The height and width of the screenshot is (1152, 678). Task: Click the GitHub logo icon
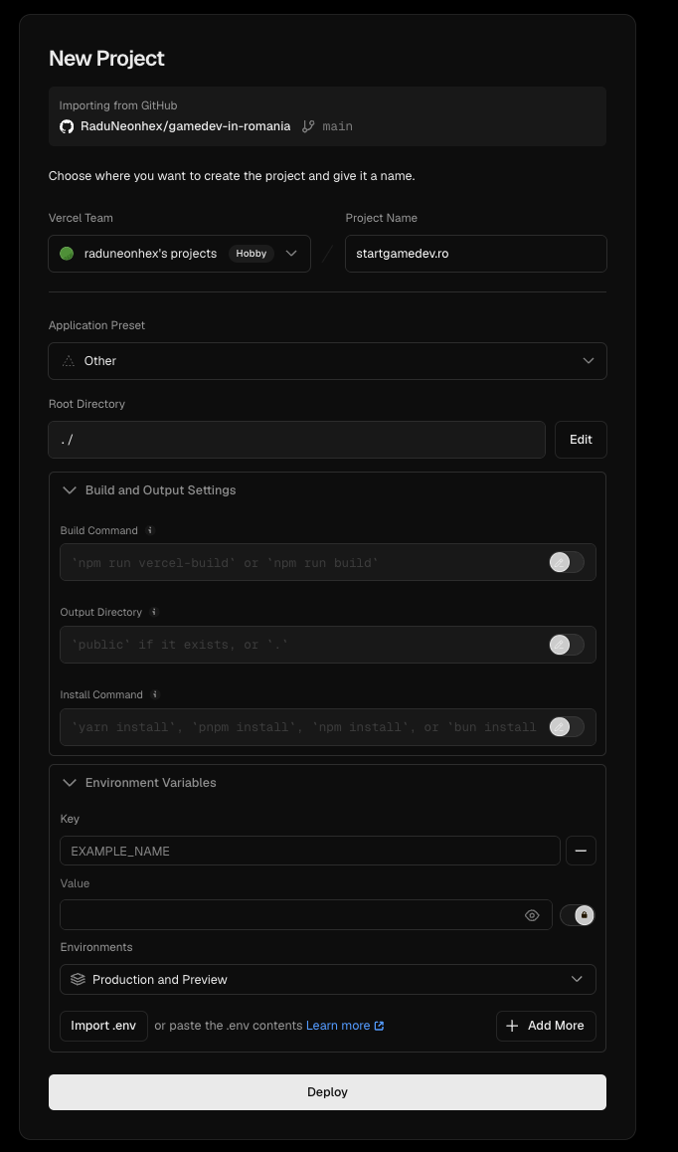click(x=67, y=126)
